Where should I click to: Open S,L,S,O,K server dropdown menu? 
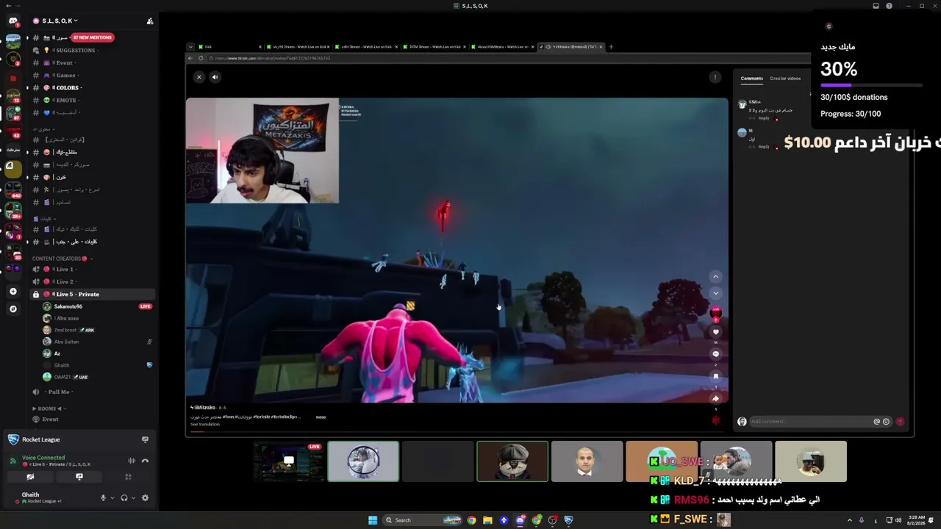(x=60, y=21)
